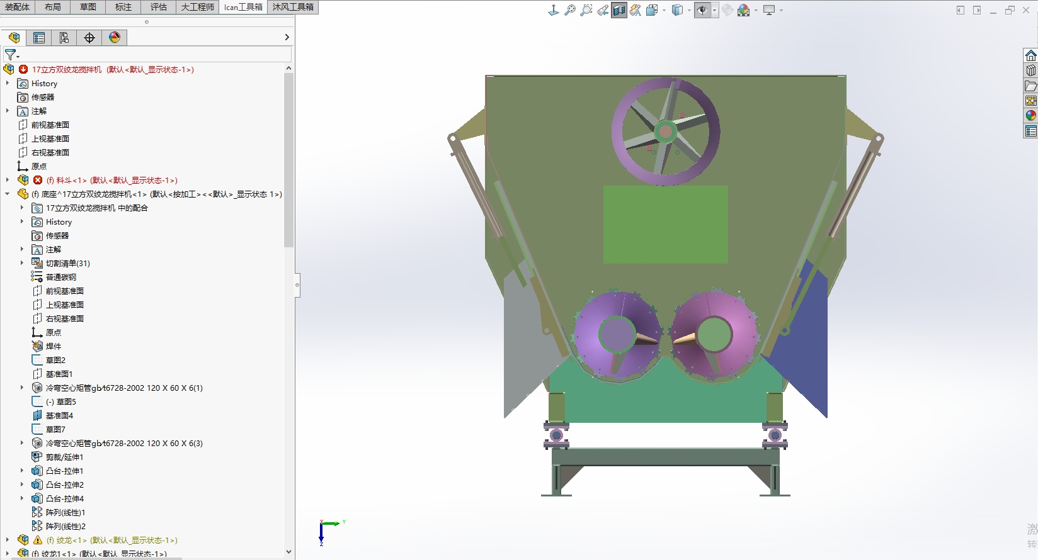Viewport: 1038px width, 560px height.
Task: Expand manager pane tabs with right chevron
Action: [x=287, y=38]
